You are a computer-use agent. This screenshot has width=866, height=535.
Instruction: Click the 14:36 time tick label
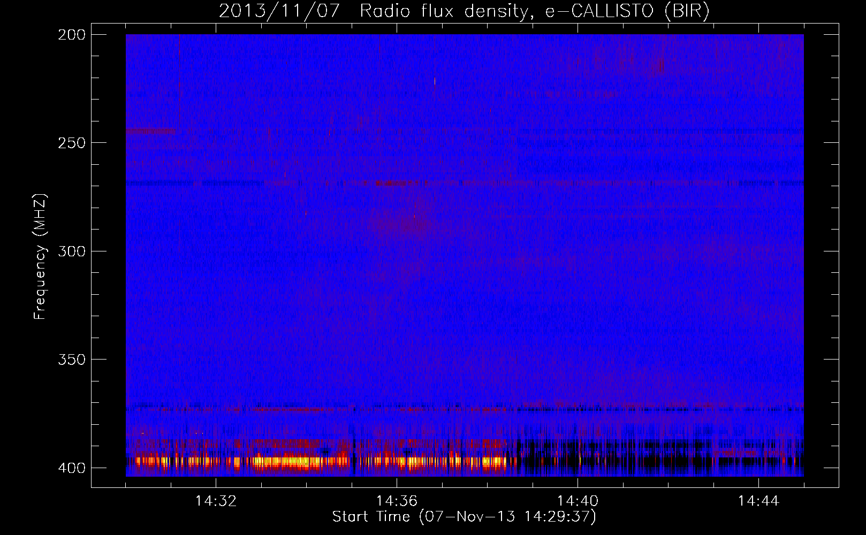point(397,501)
